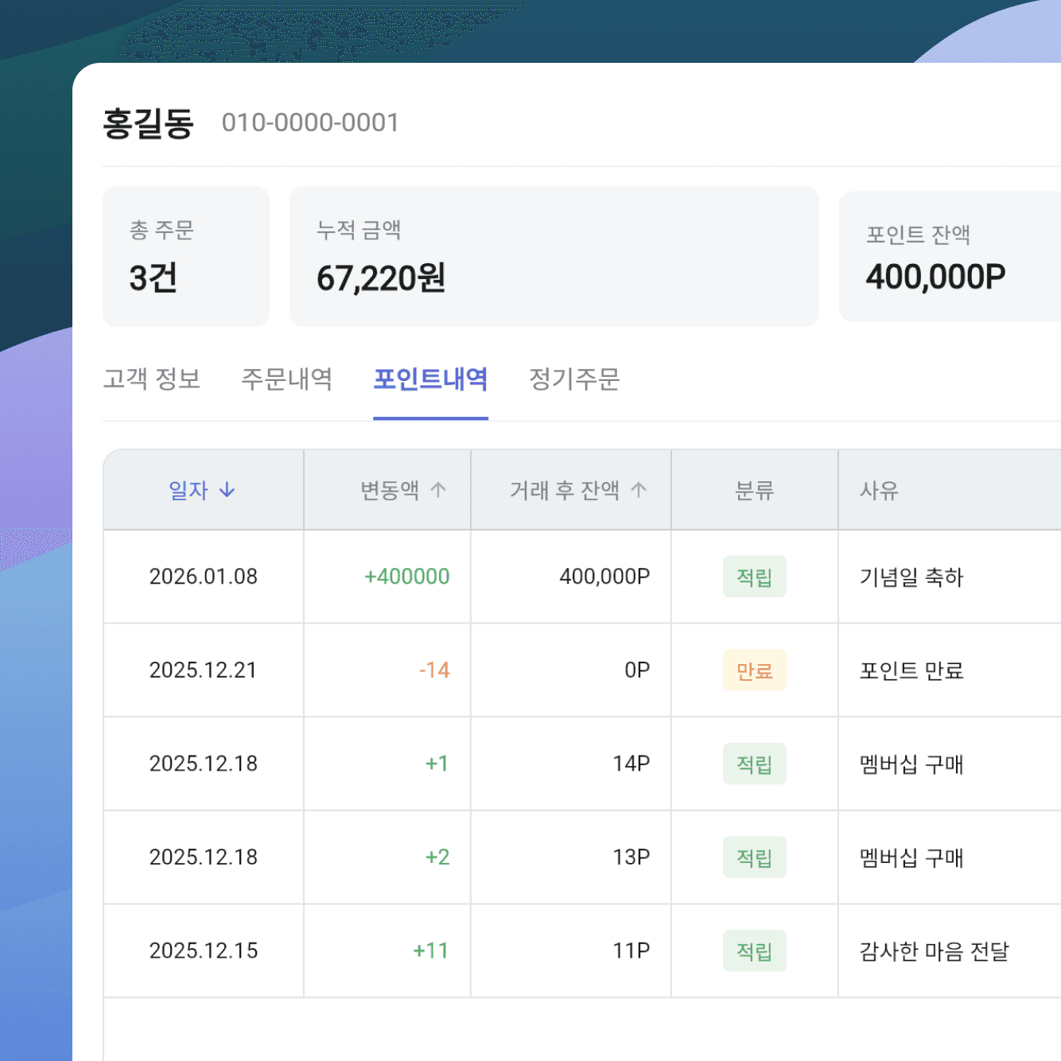Toggle the sort arrow on 변동액 column
1061x1061 pixels.
click(438, 490)
